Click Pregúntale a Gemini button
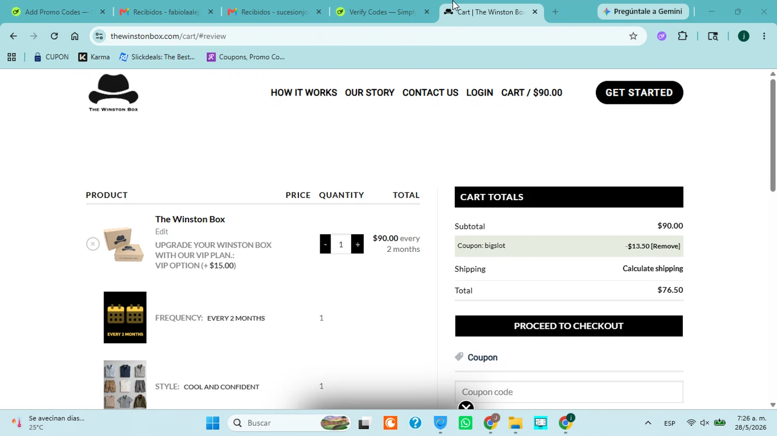 click(643, 11)
